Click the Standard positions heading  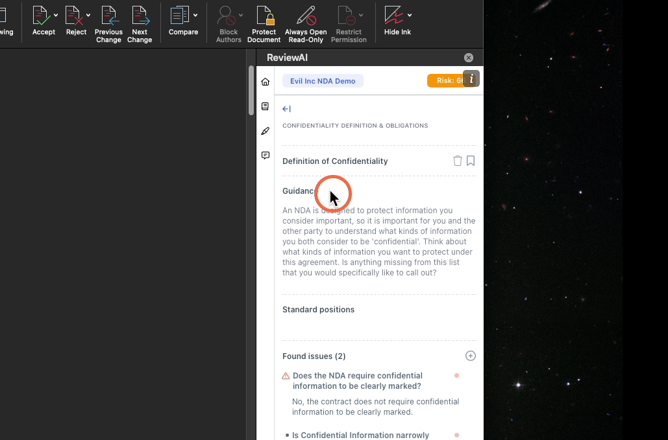coord(318,310)
